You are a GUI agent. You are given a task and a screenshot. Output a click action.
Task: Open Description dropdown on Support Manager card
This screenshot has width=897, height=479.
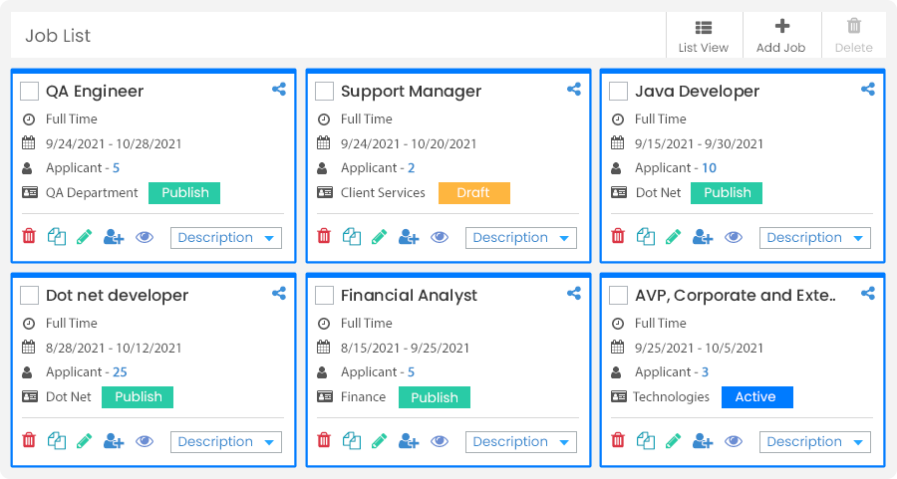coord(521,238)
